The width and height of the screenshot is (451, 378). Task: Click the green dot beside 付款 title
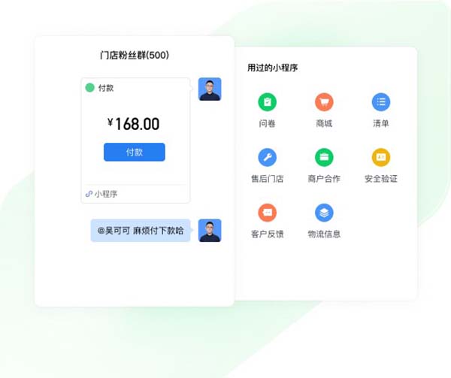click(x=90, y=88)
